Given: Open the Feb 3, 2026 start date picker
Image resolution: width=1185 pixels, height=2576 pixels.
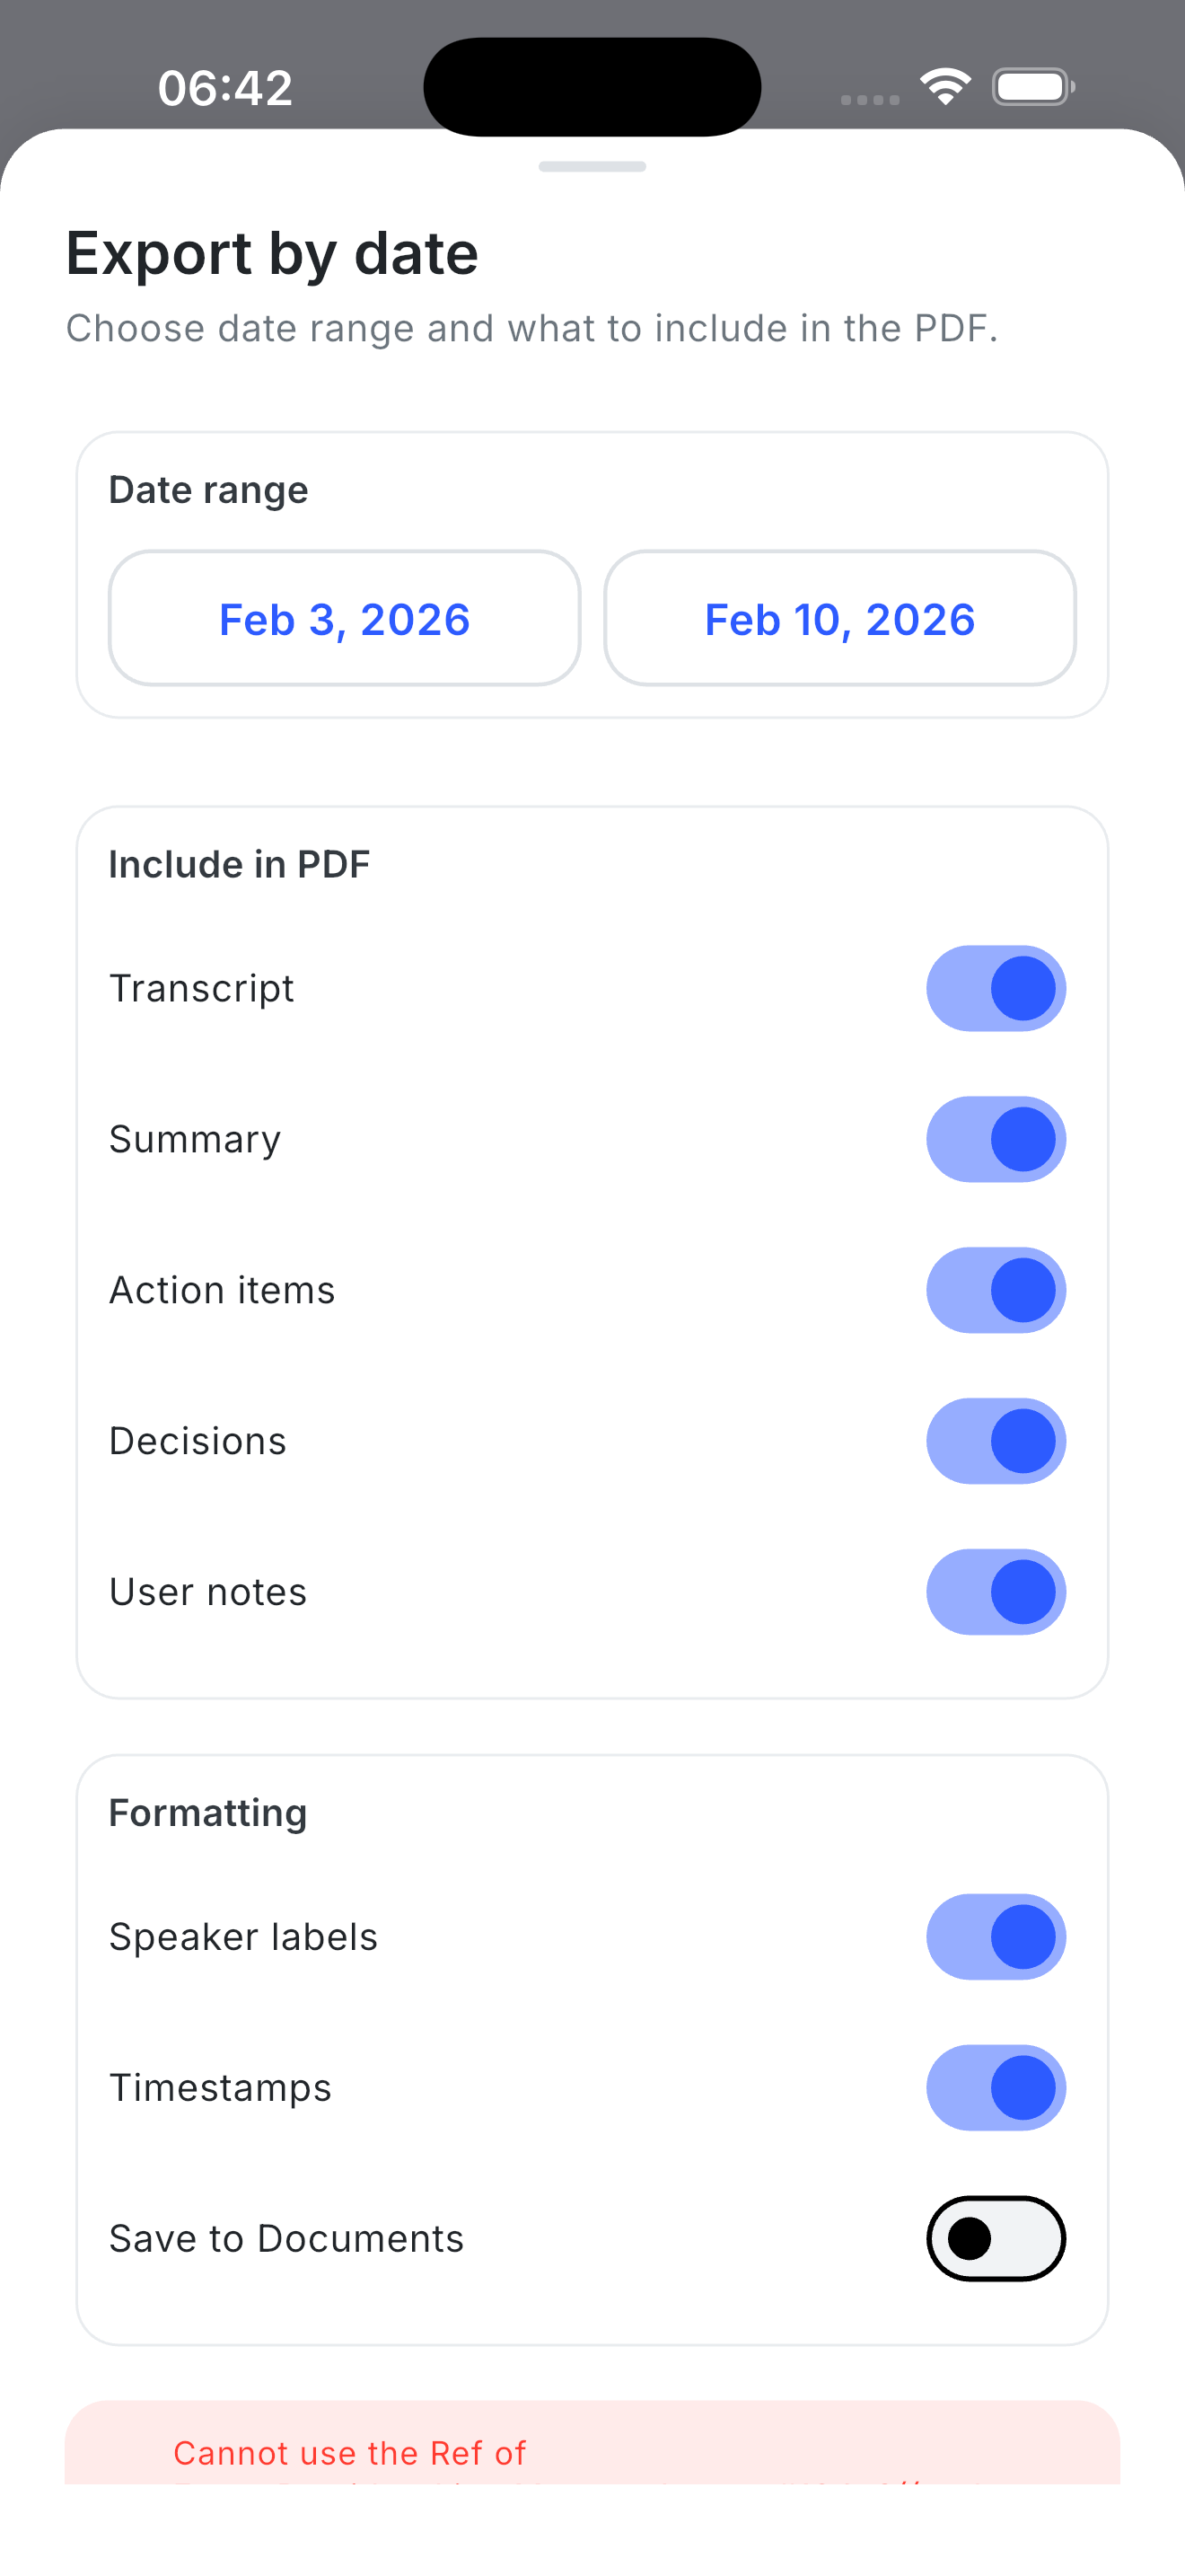Looking at the screenshot, I should click(x=344, y=618).
